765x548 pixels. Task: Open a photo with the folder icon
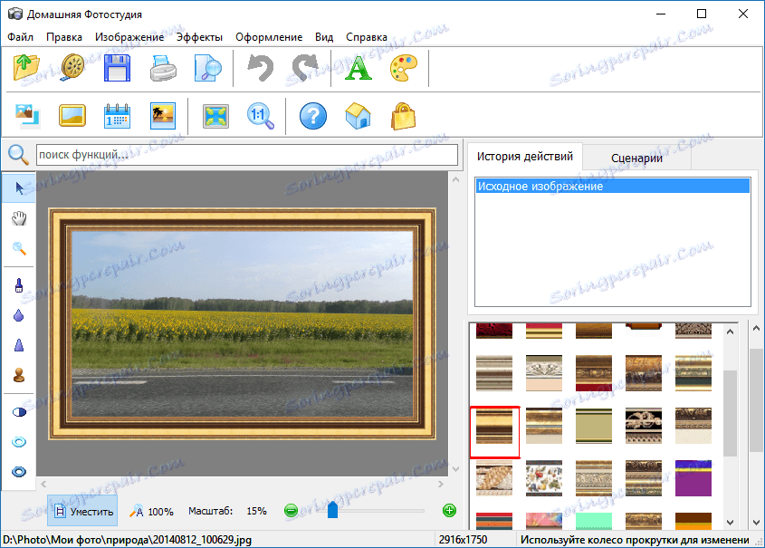pos(24,67)
